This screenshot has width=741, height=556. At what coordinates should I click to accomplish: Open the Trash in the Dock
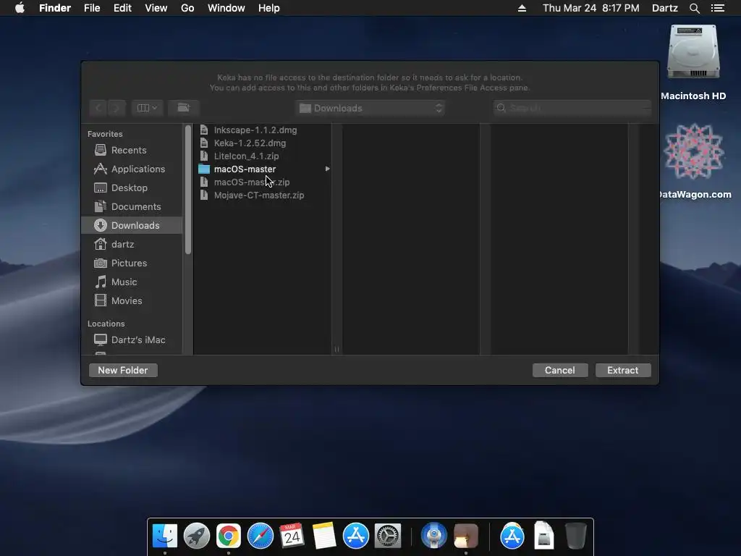coord(575,536)
